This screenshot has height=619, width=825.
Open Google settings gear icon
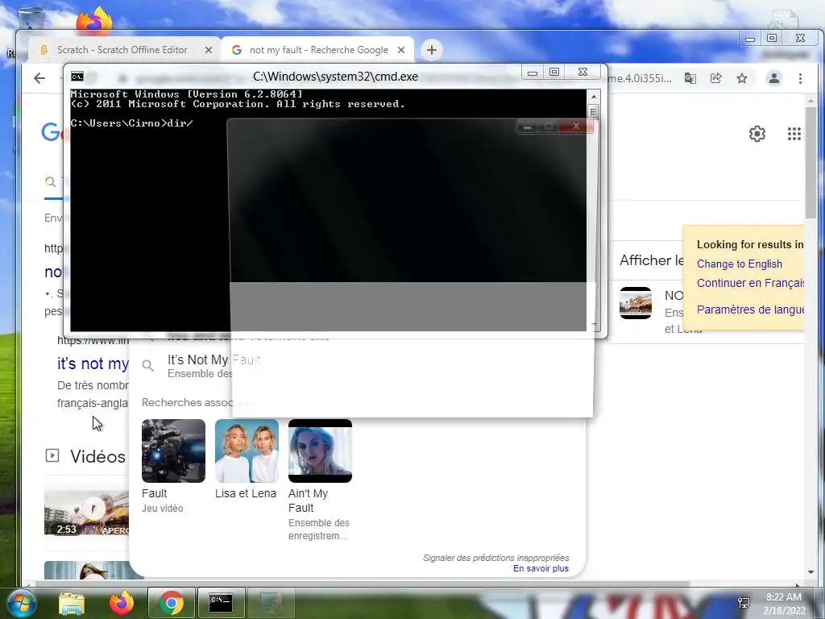[757, 134]
